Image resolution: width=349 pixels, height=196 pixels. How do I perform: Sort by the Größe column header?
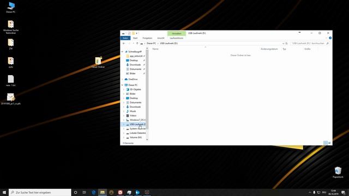click(x=308, y=49)
